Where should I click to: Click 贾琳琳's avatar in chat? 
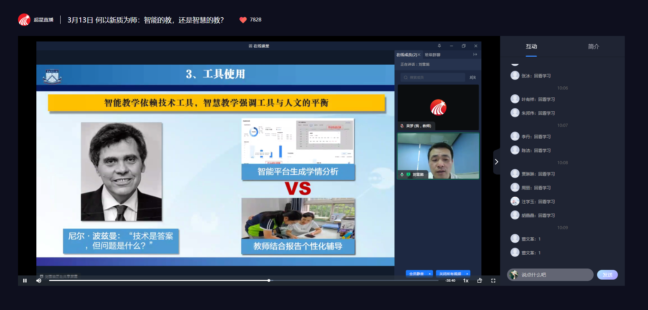tap(515, 173)
